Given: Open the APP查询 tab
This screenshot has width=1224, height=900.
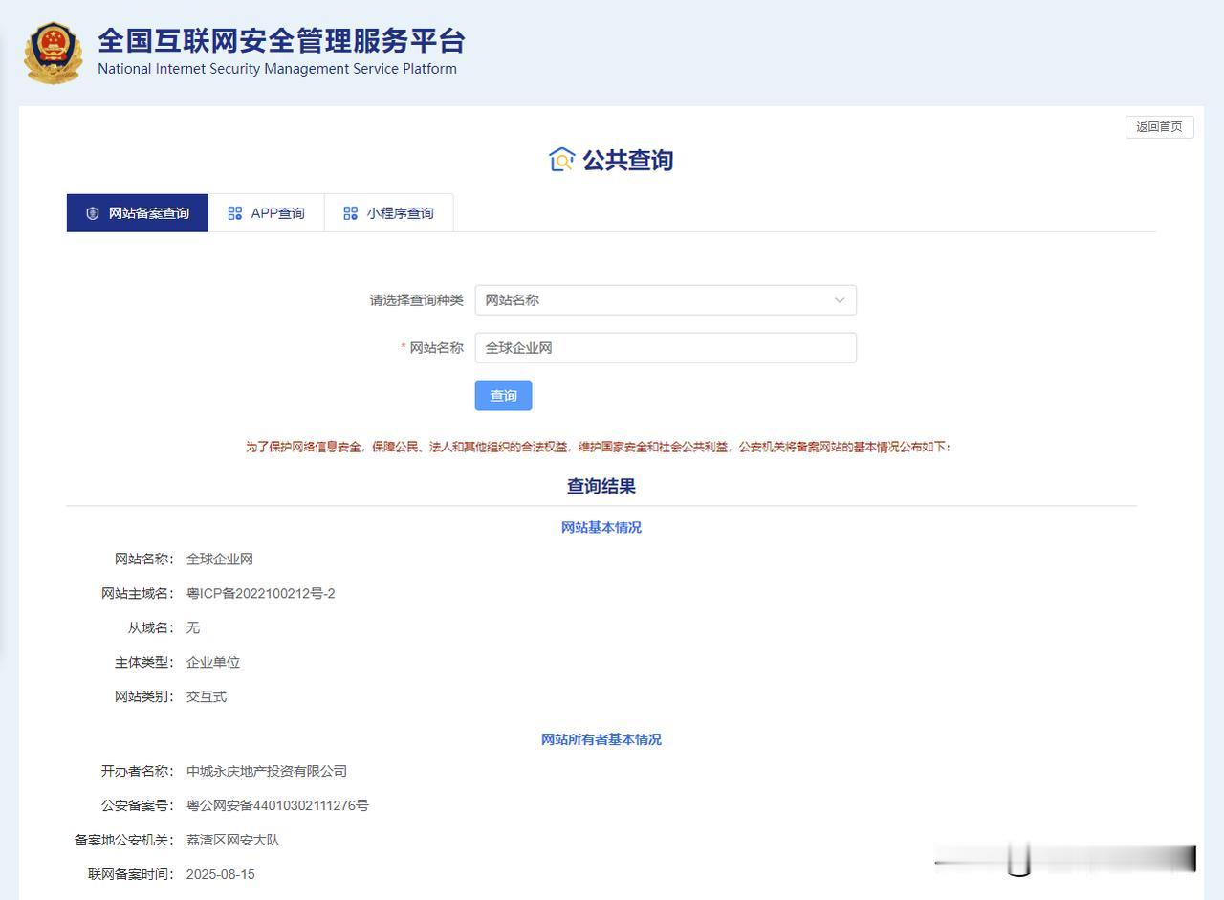Looking at the screenshot, I should click(x=267, y=213).
